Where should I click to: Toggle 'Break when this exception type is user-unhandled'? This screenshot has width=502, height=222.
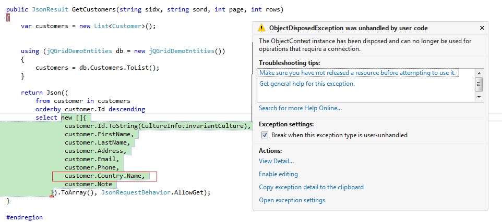click(265, 135)
